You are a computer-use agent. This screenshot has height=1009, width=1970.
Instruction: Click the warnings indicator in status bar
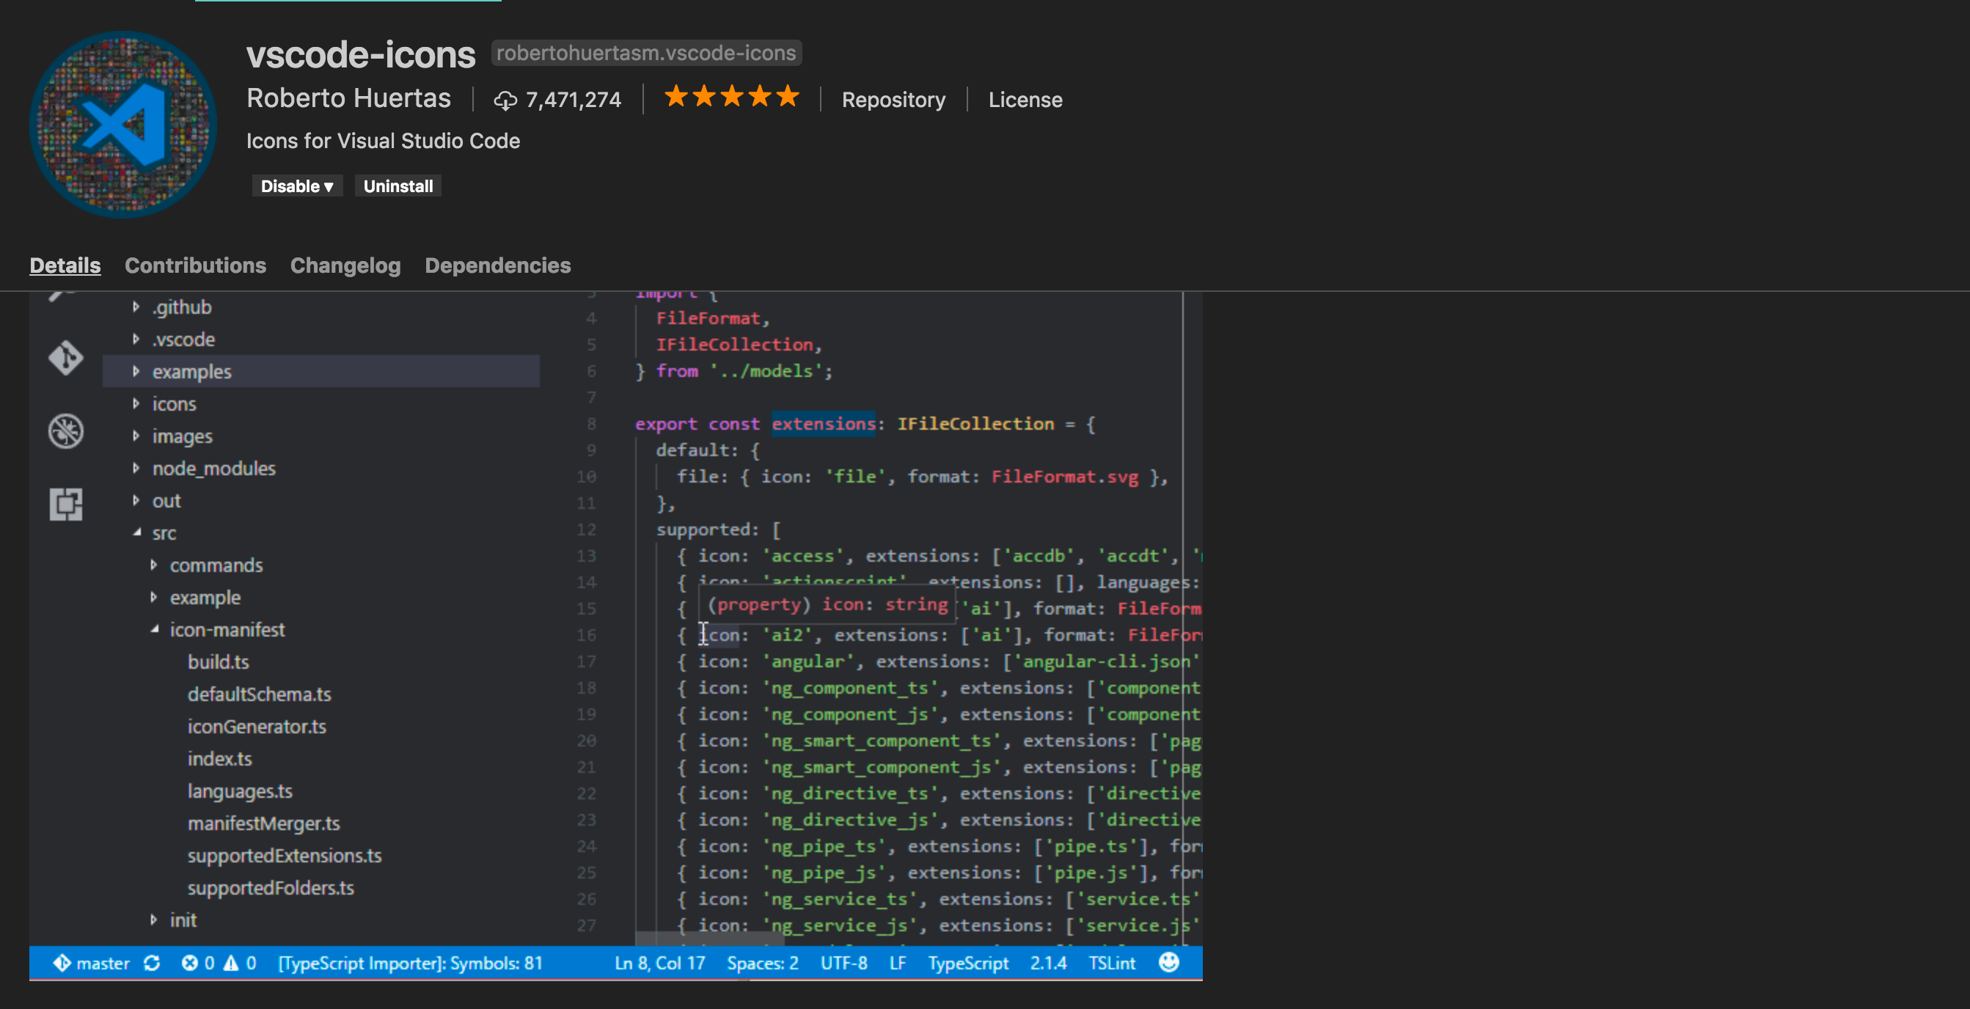241,963
